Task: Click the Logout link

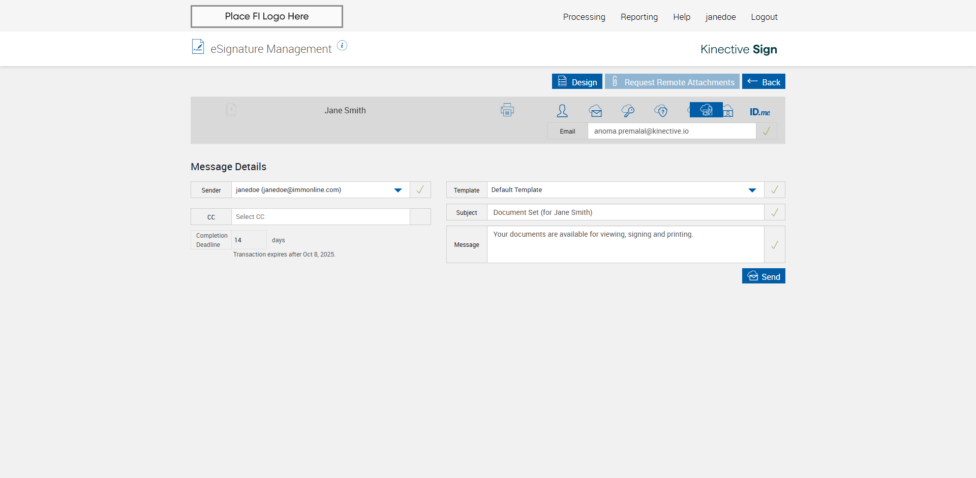Action: tap(764, 17)
